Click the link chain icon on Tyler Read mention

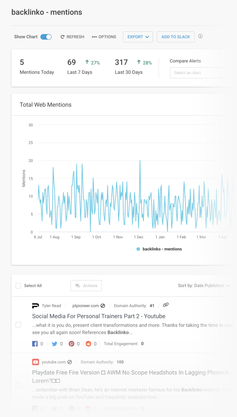(x=166, y=305)
